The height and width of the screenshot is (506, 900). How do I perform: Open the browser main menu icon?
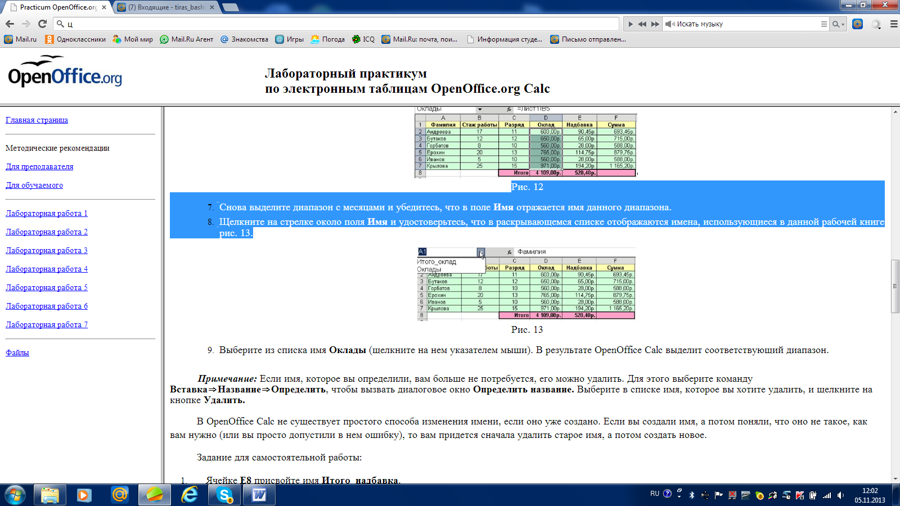894,24
